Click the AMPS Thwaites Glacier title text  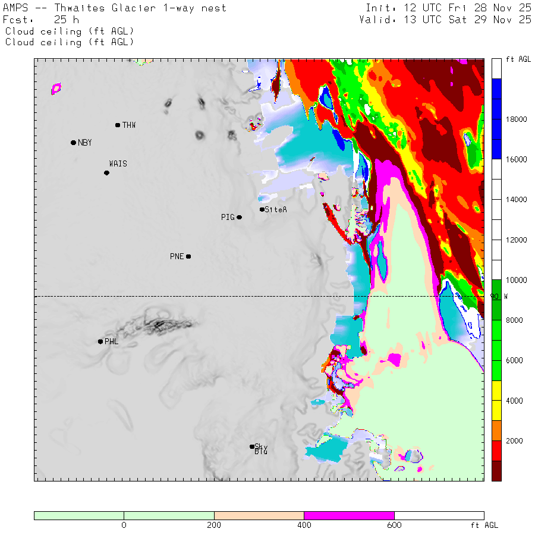(115, 8)
